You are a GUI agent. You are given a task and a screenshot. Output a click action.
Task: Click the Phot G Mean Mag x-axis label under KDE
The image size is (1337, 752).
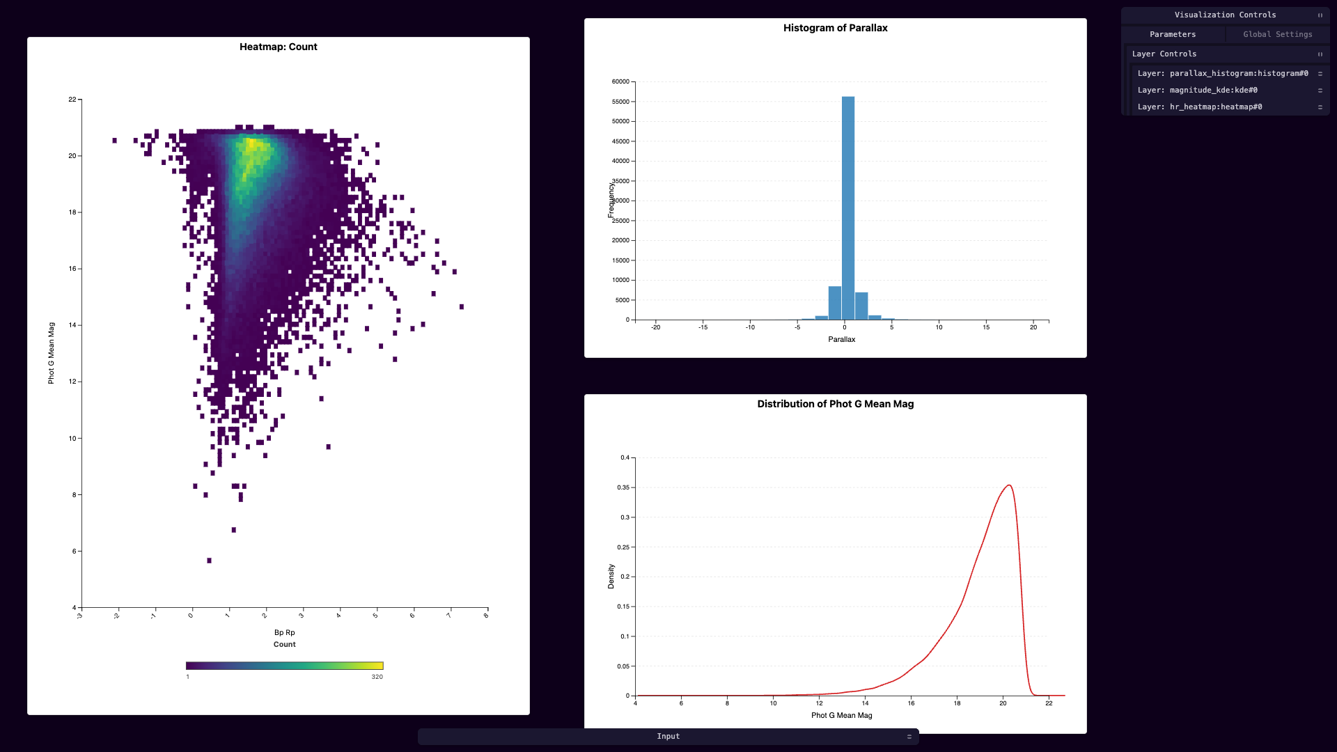[x=841, y=716]
